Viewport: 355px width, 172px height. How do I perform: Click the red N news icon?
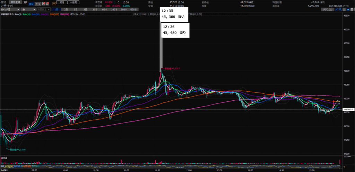[43, 3]
